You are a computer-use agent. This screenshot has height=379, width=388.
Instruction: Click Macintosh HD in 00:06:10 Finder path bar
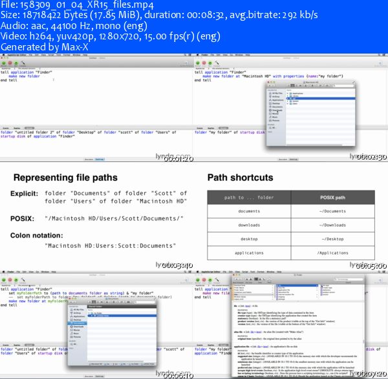[x=96, y=364]
